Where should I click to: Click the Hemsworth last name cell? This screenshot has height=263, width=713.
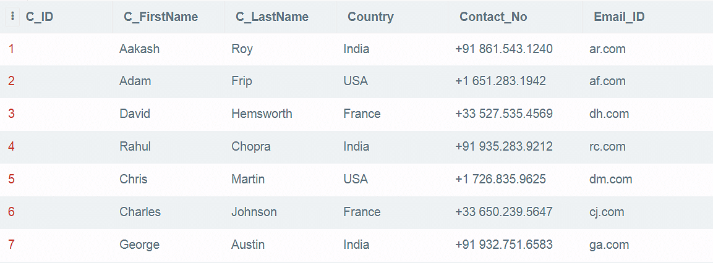[262, 114]
